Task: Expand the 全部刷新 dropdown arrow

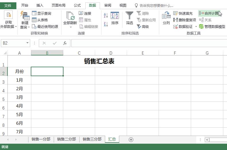Action: (71, 27)
